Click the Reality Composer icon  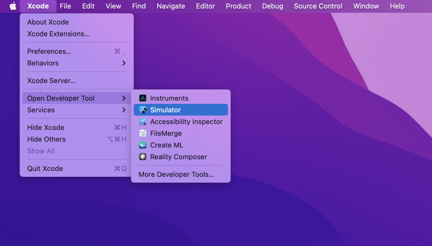click(x=143, y=157)
